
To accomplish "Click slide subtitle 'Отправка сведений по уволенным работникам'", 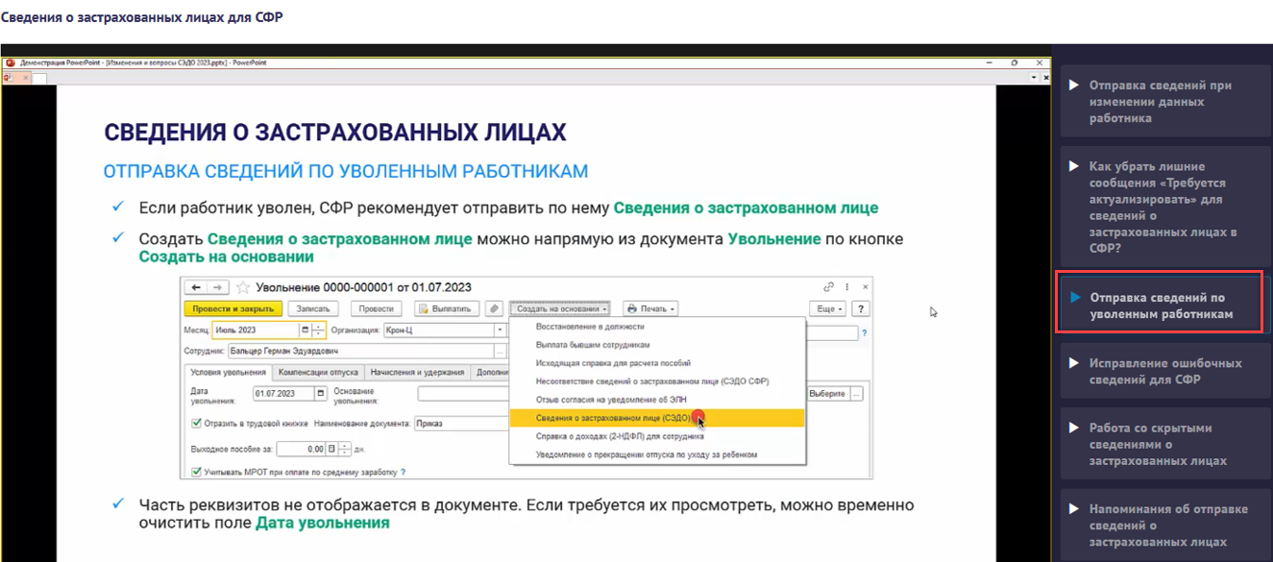I will [346, 171].
